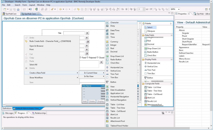Select Alert List in Composite Fields palette

(151, 98)
